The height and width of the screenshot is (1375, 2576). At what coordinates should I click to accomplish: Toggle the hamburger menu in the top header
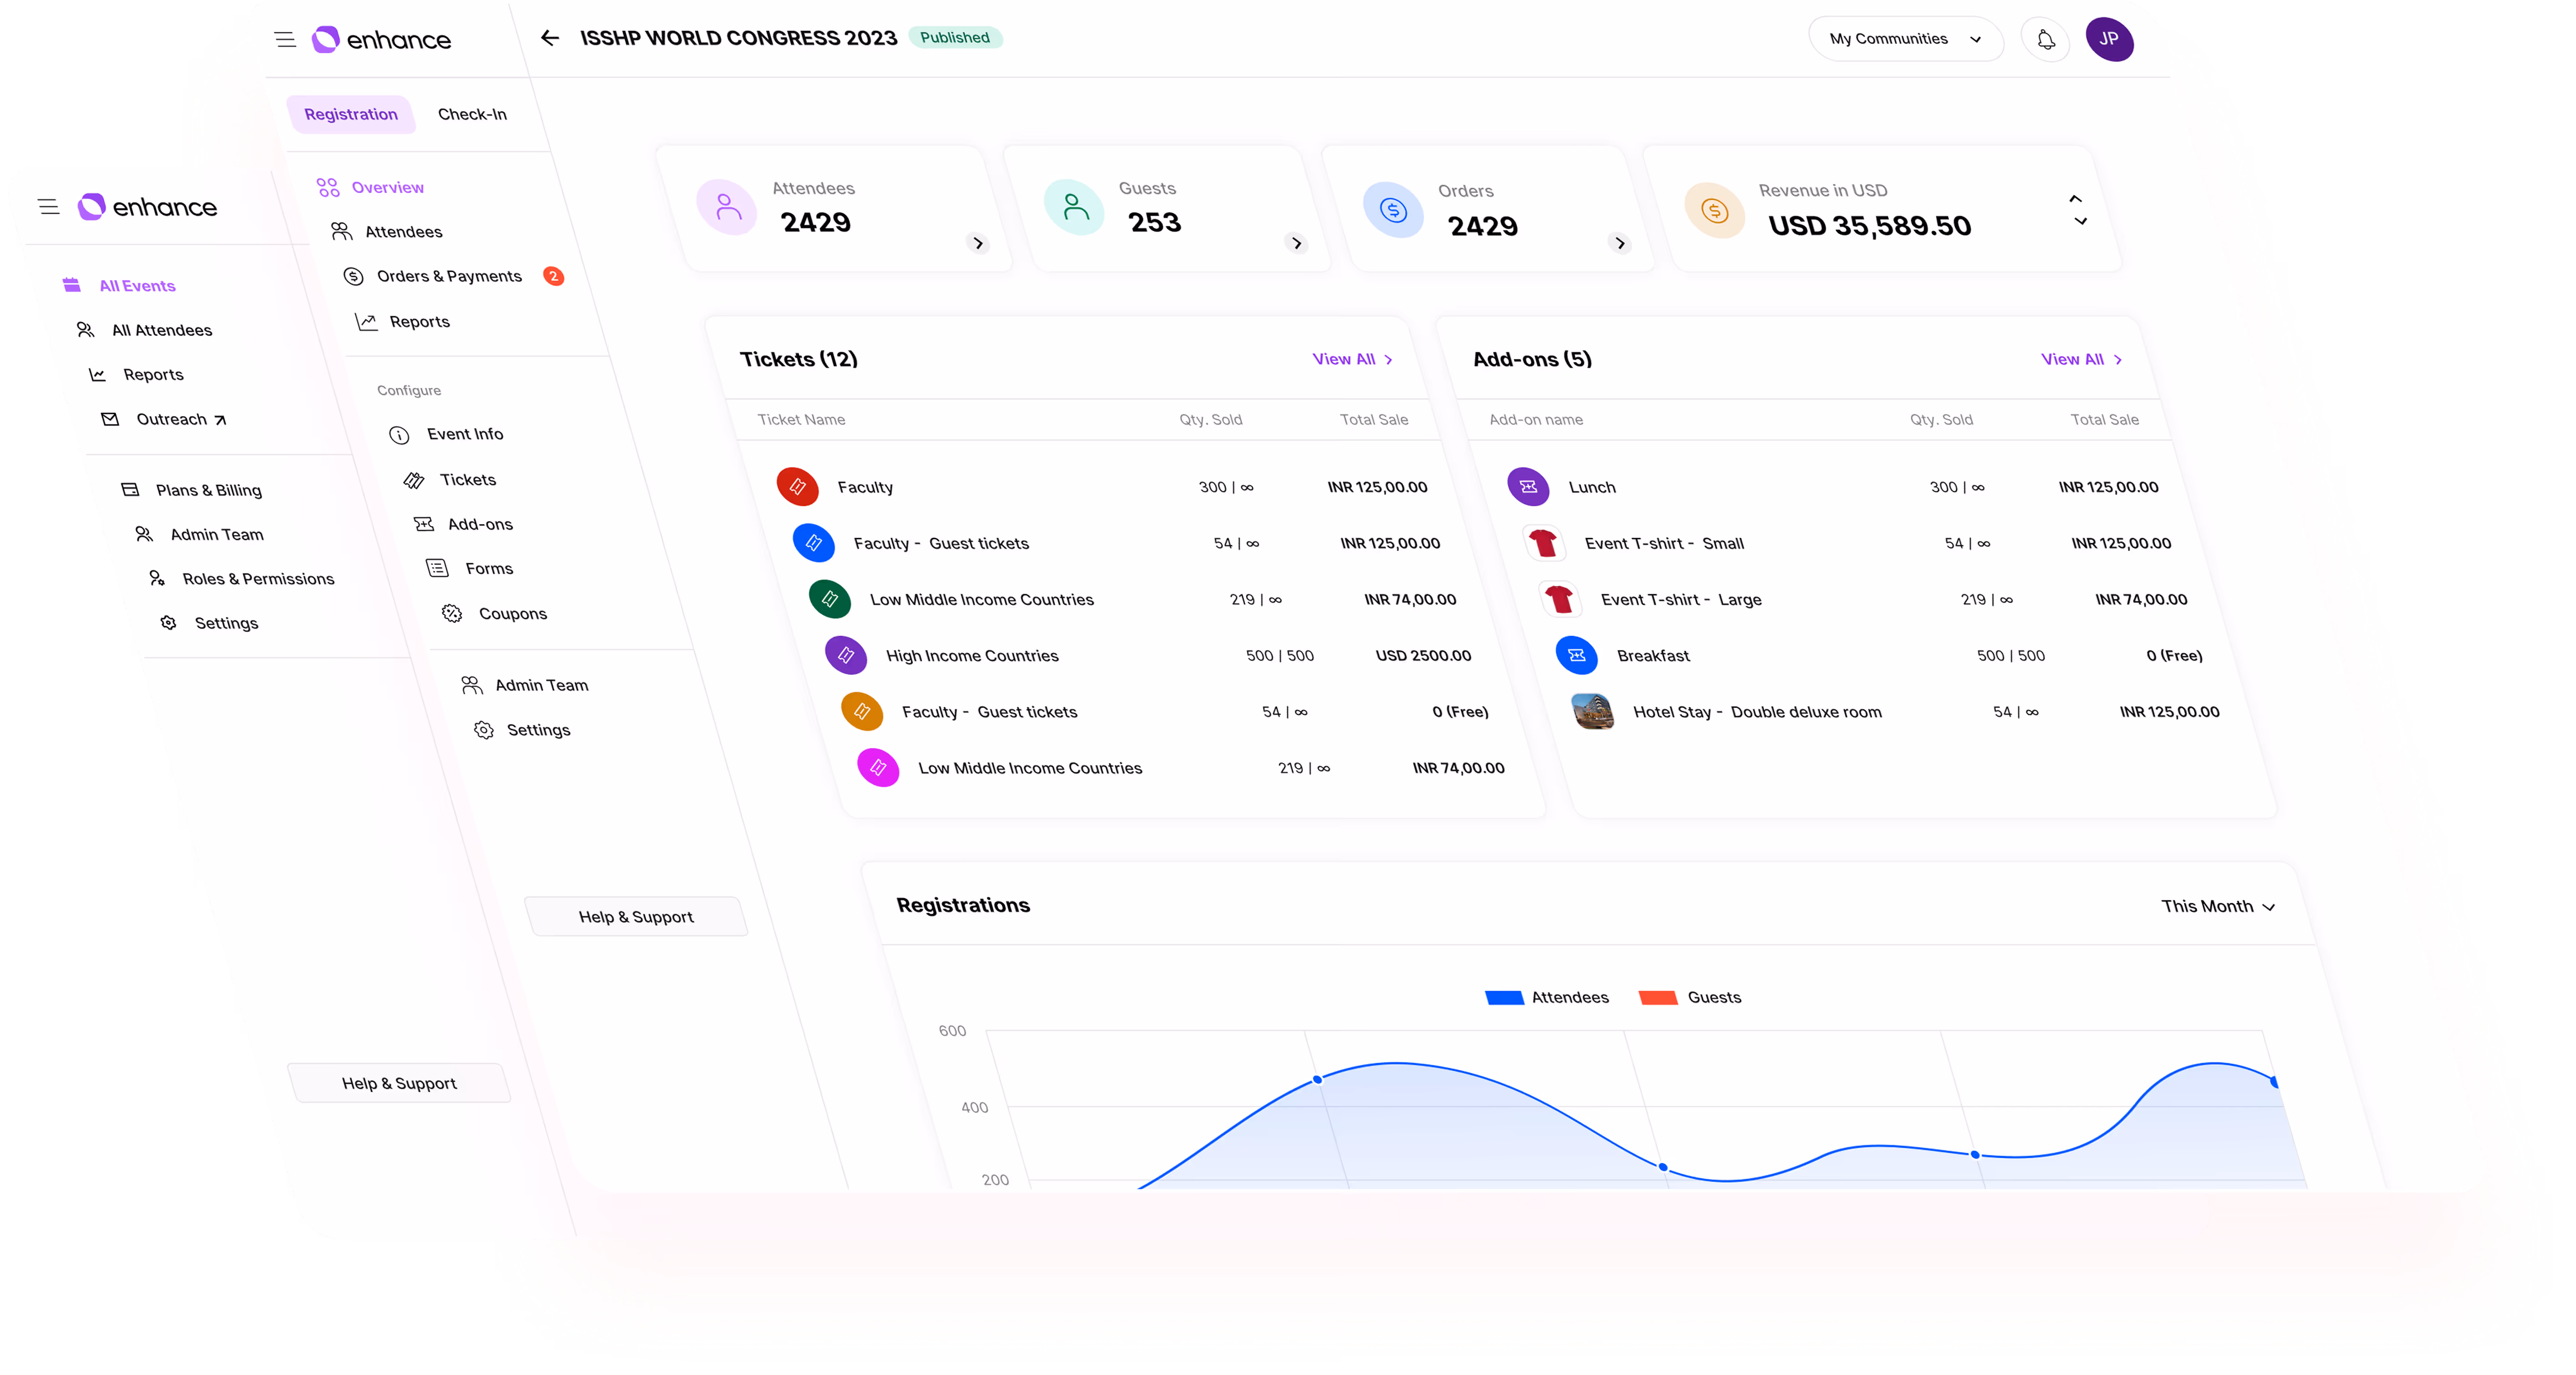285,39
